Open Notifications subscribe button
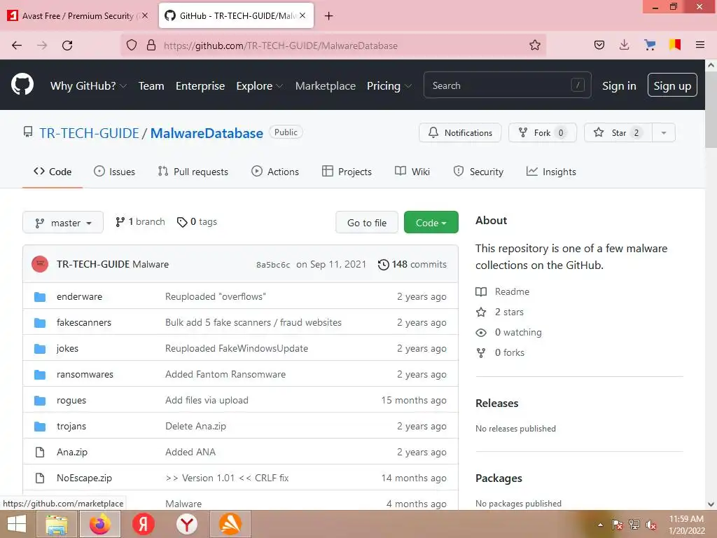Viewport: 717px width, 538px height. (x=460, y=132)
